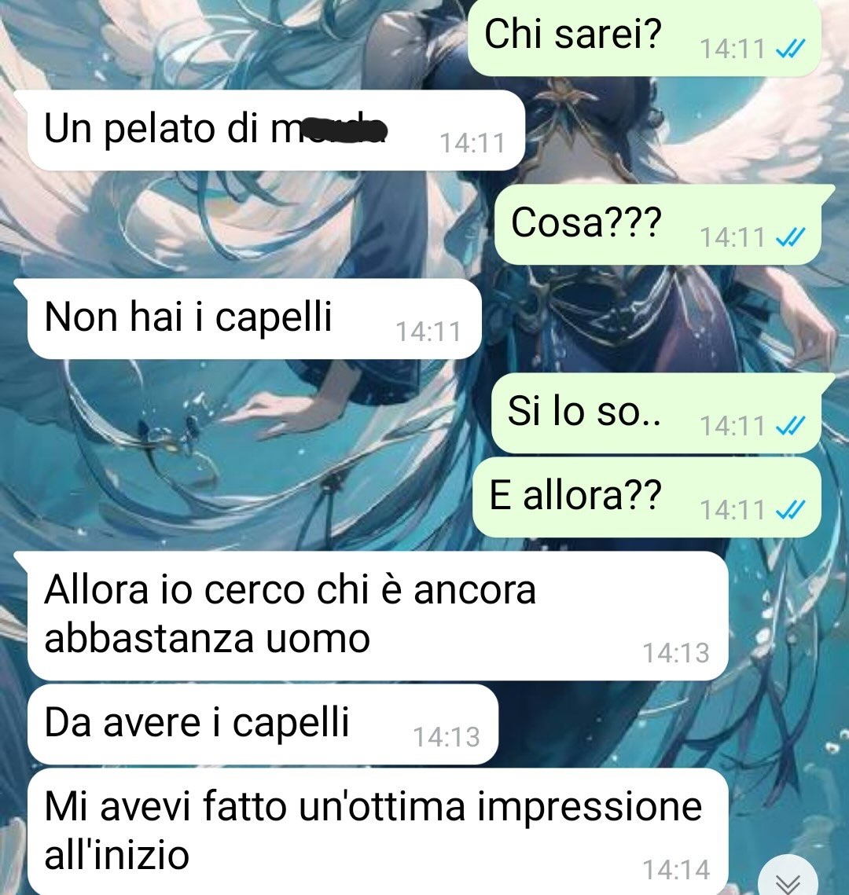Select the 'E allora??' message
The image size is (849, 895).
click(647, 497)
